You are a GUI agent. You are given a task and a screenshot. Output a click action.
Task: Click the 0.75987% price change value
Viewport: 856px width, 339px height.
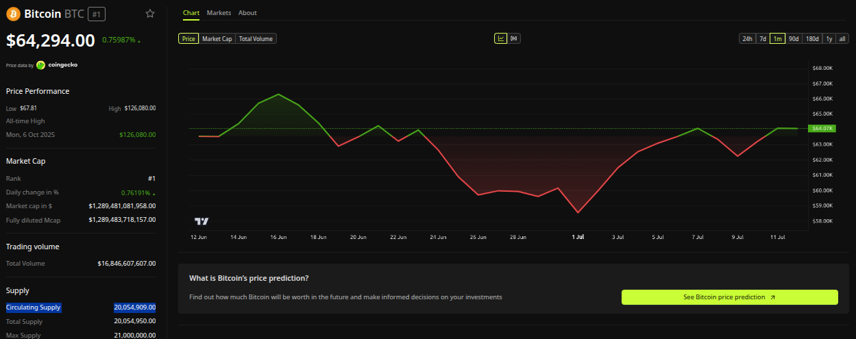(119, 40)
